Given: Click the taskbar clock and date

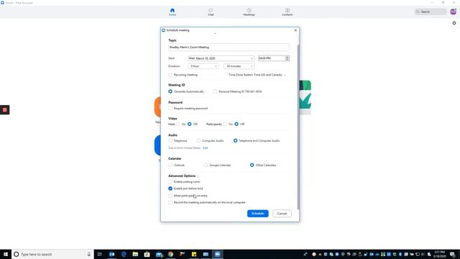Looking at the screenshot, I should 439,254.
